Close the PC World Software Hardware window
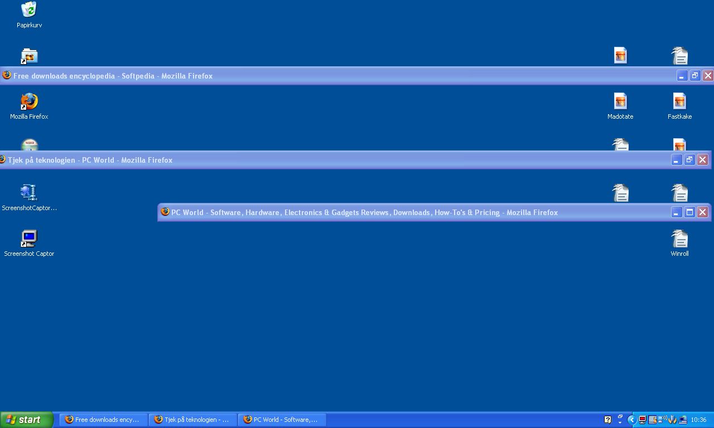This screenshot has height=428, width=714. pos(702,212)
